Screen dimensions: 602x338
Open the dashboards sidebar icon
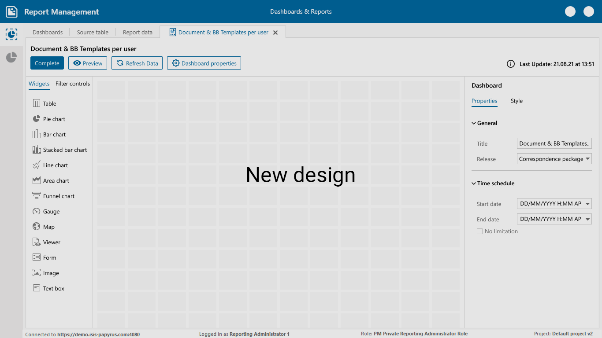[11, 34]
